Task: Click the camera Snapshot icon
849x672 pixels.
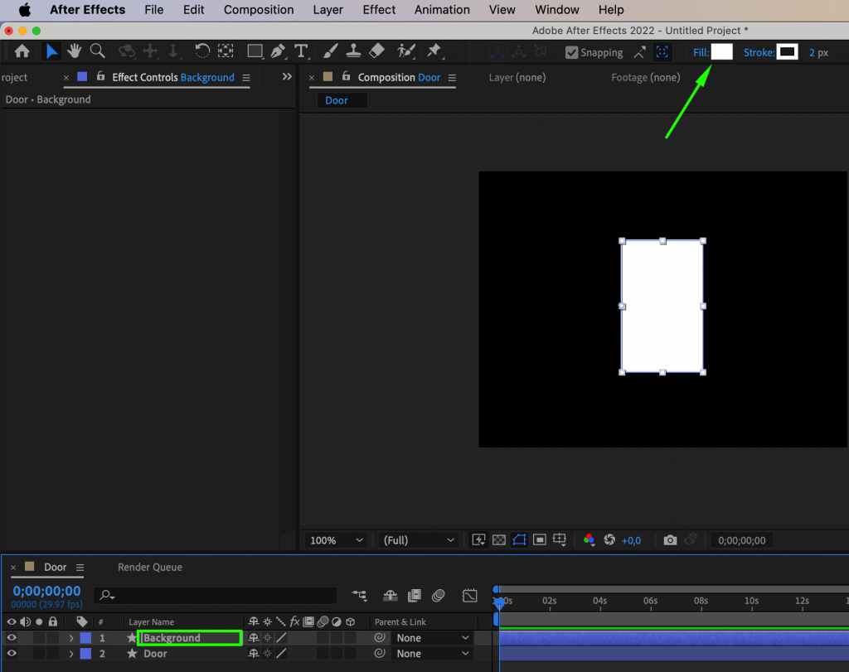Action: 671,539
